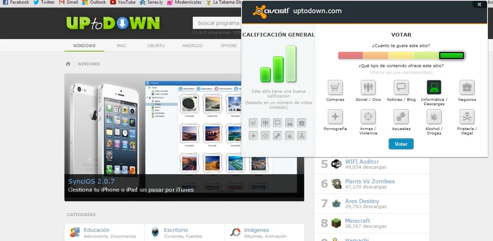This screenshot has width=493, height=241.
Task: Toggle the Compras category in Votar
Action: 335,87
